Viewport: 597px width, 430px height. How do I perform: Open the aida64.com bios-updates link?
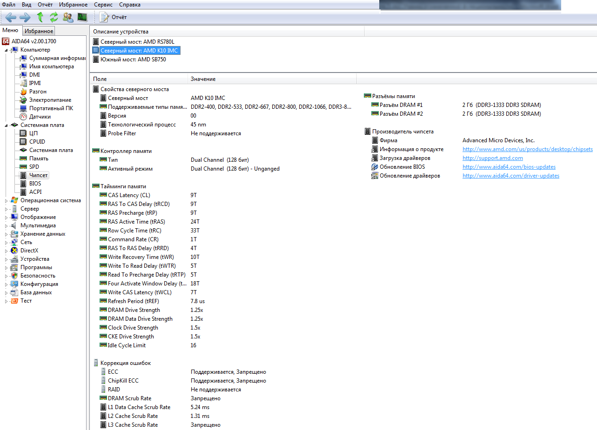(x=509, y=167)
